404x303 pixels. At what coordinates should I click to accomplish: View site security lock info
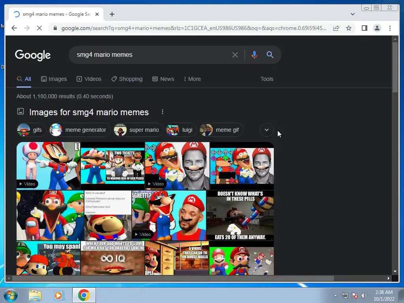click(x=55, y=28)
